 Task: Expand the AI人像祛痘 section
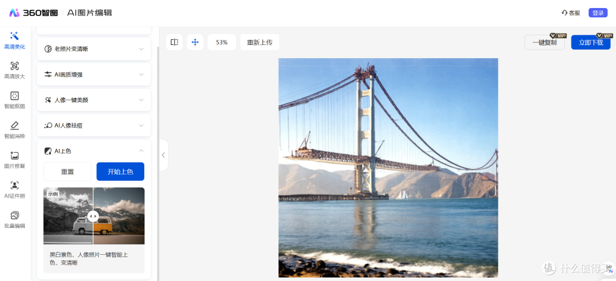pos(141,125)
